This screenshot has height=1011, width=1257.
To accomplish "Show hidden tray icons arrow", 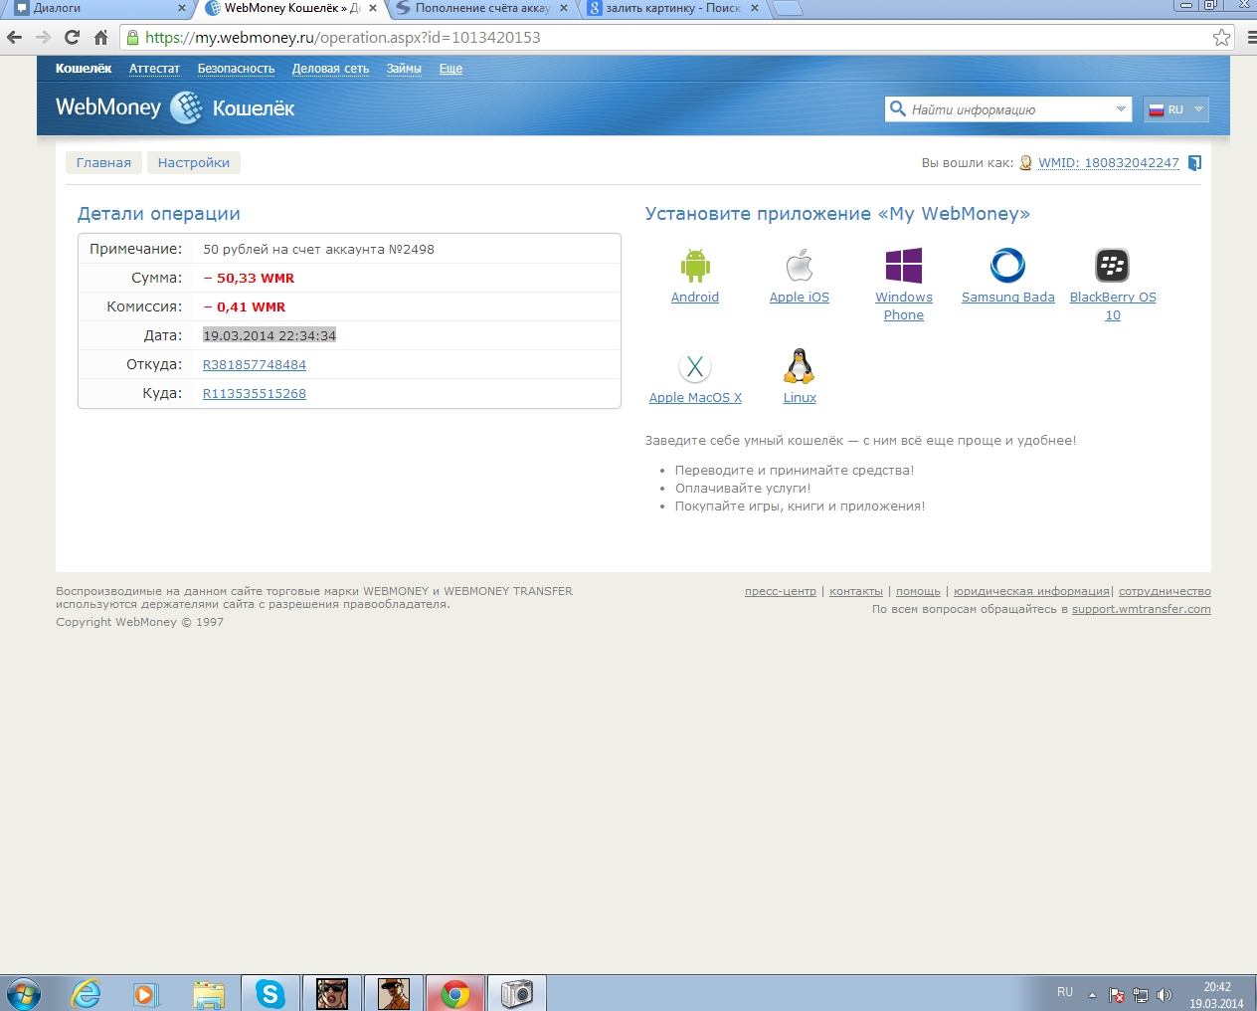I will tap(1092, 994).
